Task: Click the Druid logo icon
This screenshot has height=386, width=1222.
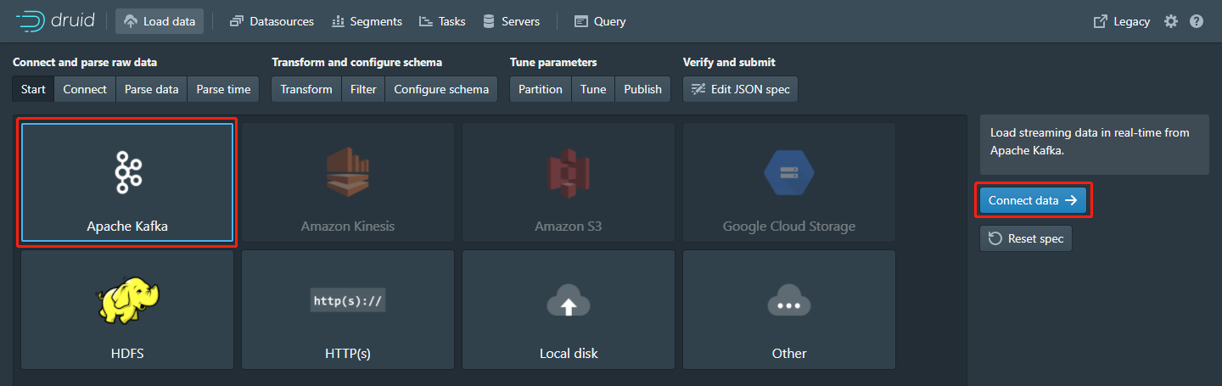Action: click(x=31, y=21)
